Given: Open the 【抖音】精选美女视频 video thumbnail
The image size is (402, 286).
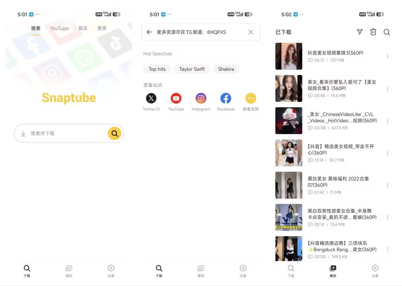Looking at the screenshot, I should (x=289, y=153).
